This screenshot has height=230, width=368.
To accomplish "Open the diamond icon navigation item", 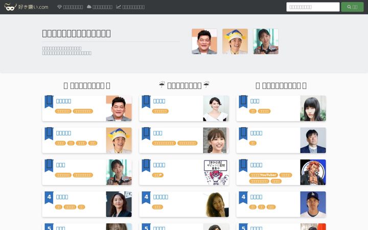I will point(70,7).
